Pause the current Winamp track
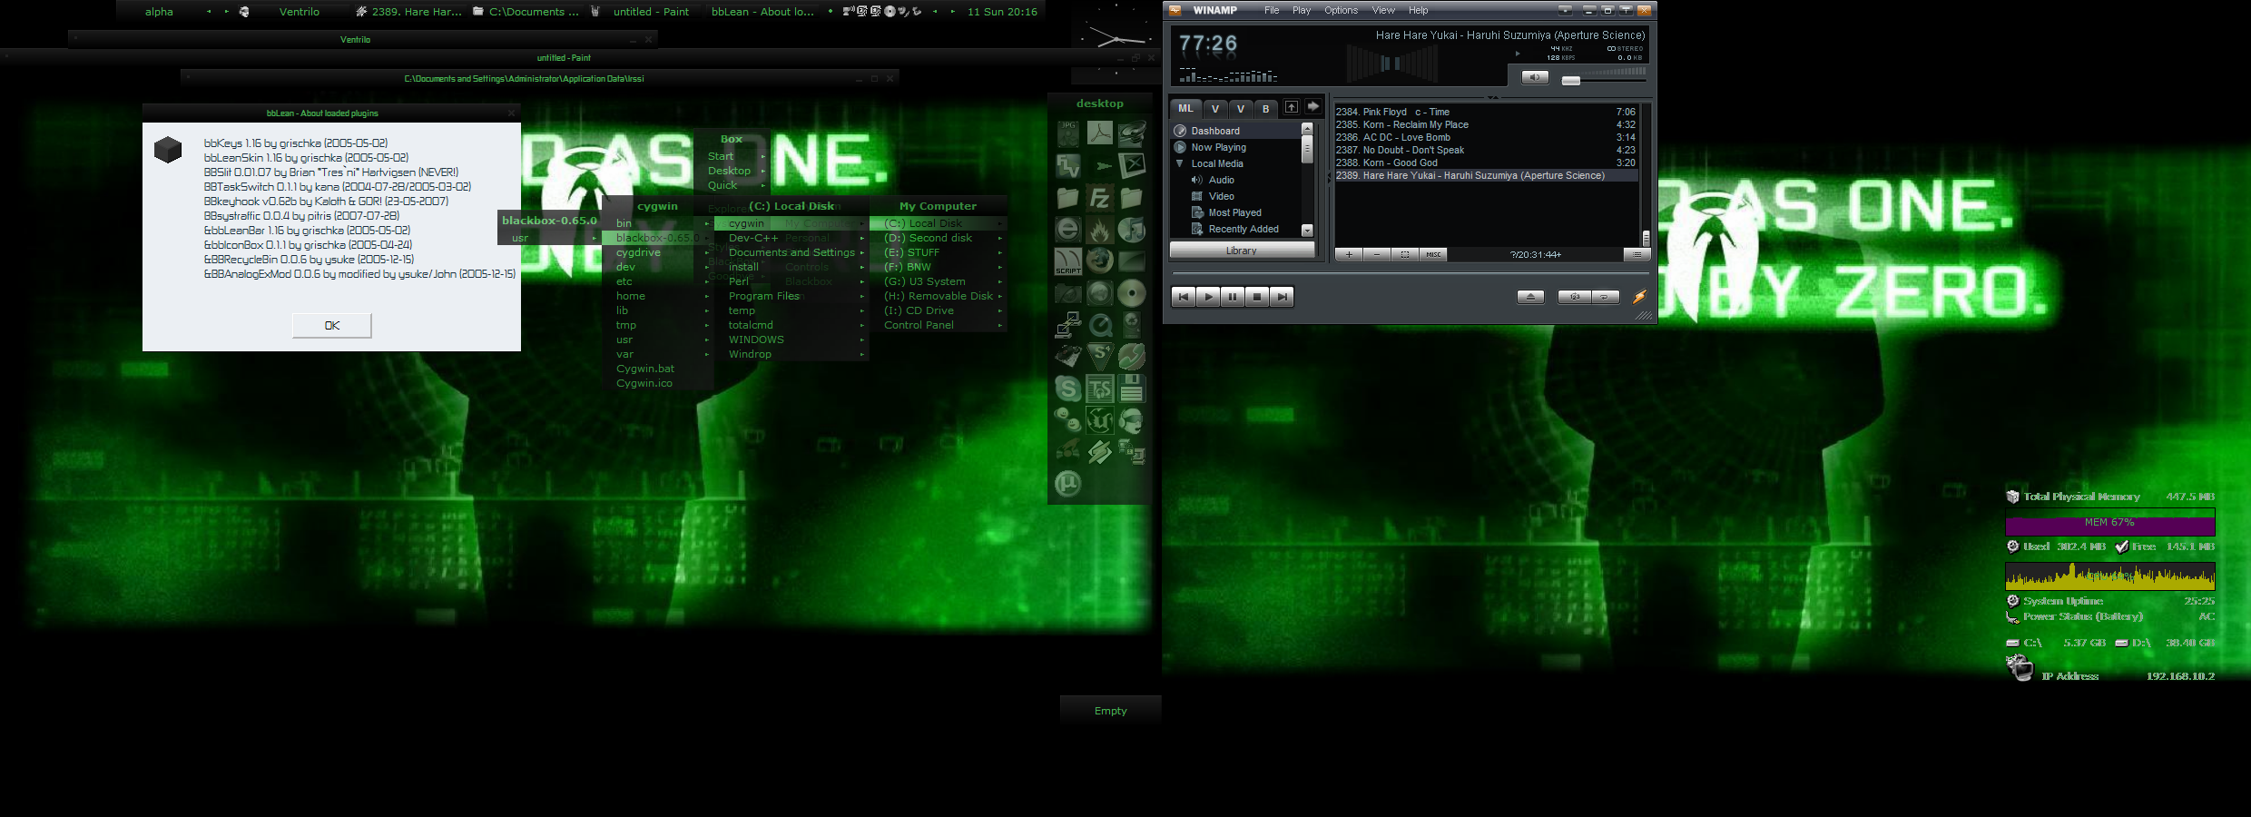Image resolution: width=2251 pixels, height=817 pixels. pyautogui.click(x=1233, y=297)
